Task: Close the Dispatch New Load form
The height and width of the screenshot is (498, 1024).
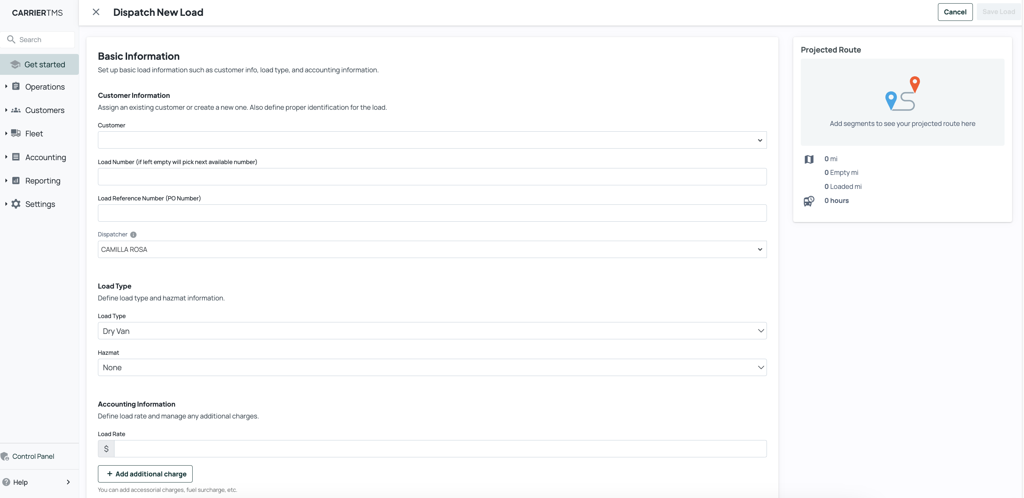Action: click(96, 12)
